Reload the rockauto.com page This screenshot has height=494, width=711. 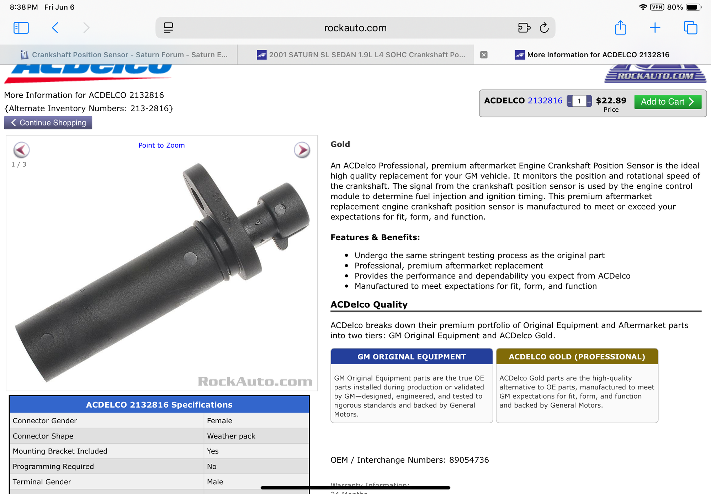pos(544,28)
